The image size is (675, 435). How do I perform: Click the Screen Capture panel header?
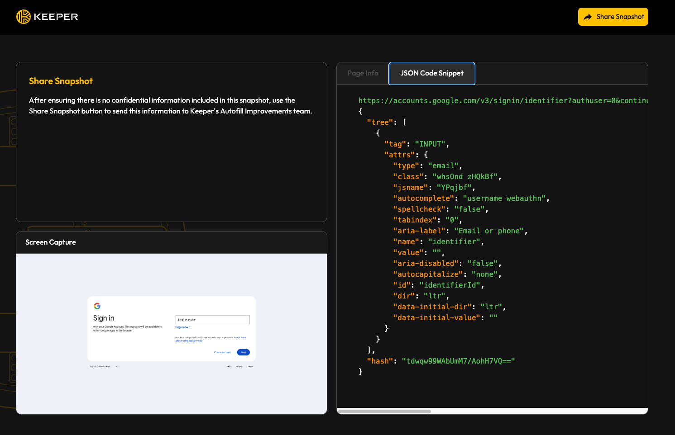pyautogui.click(x=51, y=242)
